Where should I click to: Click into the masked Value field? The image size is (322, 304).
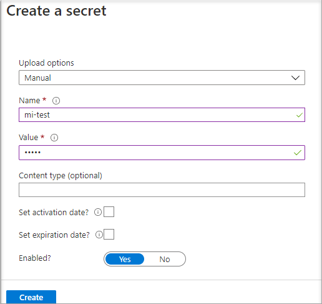162,153
